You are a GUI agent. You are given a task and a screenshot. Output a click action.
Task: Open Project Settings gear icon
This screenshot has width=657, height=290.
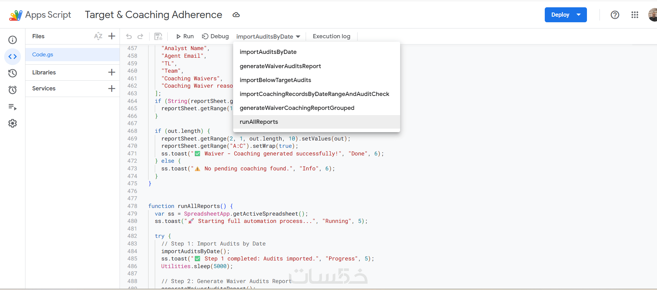click(13, 123)
